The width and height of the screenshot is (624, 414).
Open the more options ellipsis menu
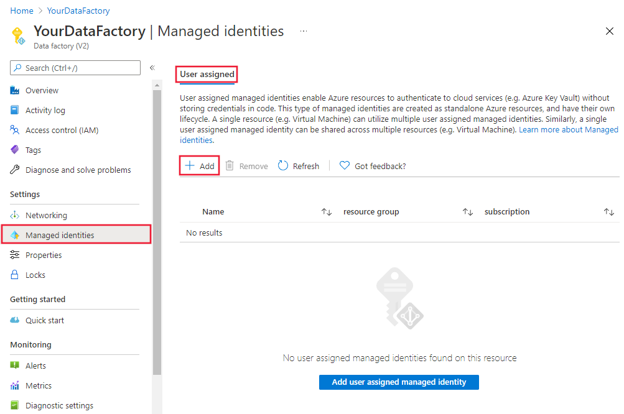point(303,31)
